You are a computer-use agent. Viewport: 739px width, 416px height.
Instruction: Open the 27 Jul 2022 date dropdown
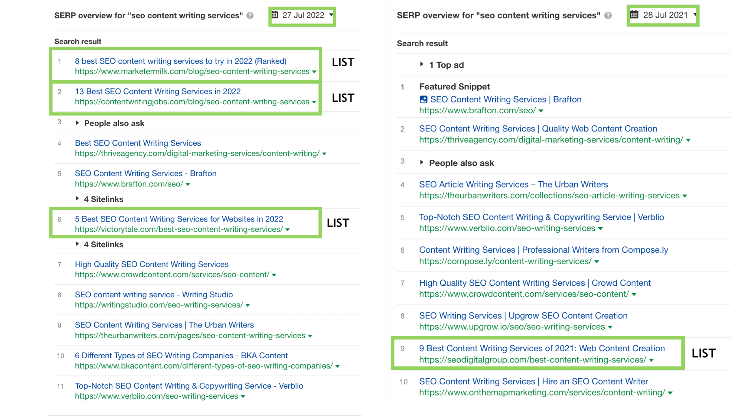point(331,15)
